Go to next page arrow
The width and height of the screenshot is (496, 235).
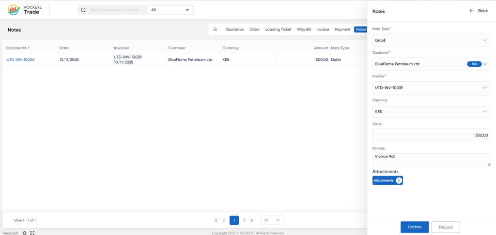click(x=244, y=220)
